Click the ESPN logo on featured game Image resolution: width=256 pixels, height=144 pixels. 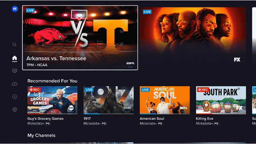(x=130, y=63)
